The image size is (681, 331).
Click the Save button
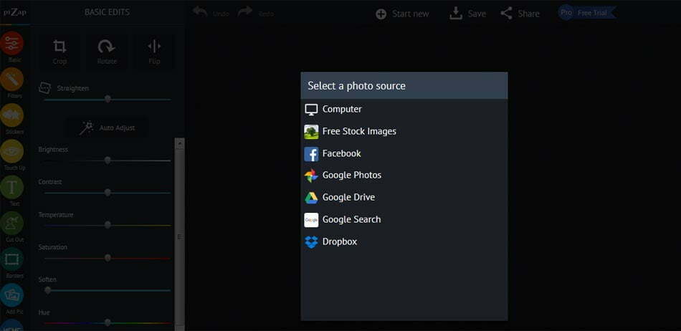pyautogui.click(x=468, y=14)
